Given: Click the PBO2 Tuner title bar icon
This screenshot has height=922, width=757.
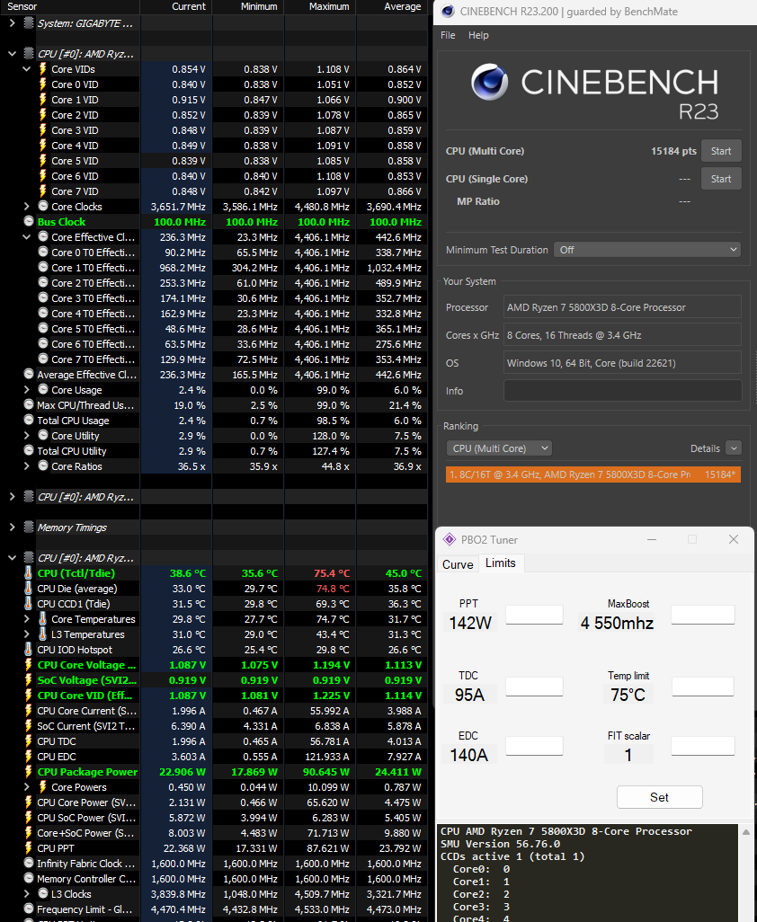Looking at the screenshot, I should coord(450,539).
